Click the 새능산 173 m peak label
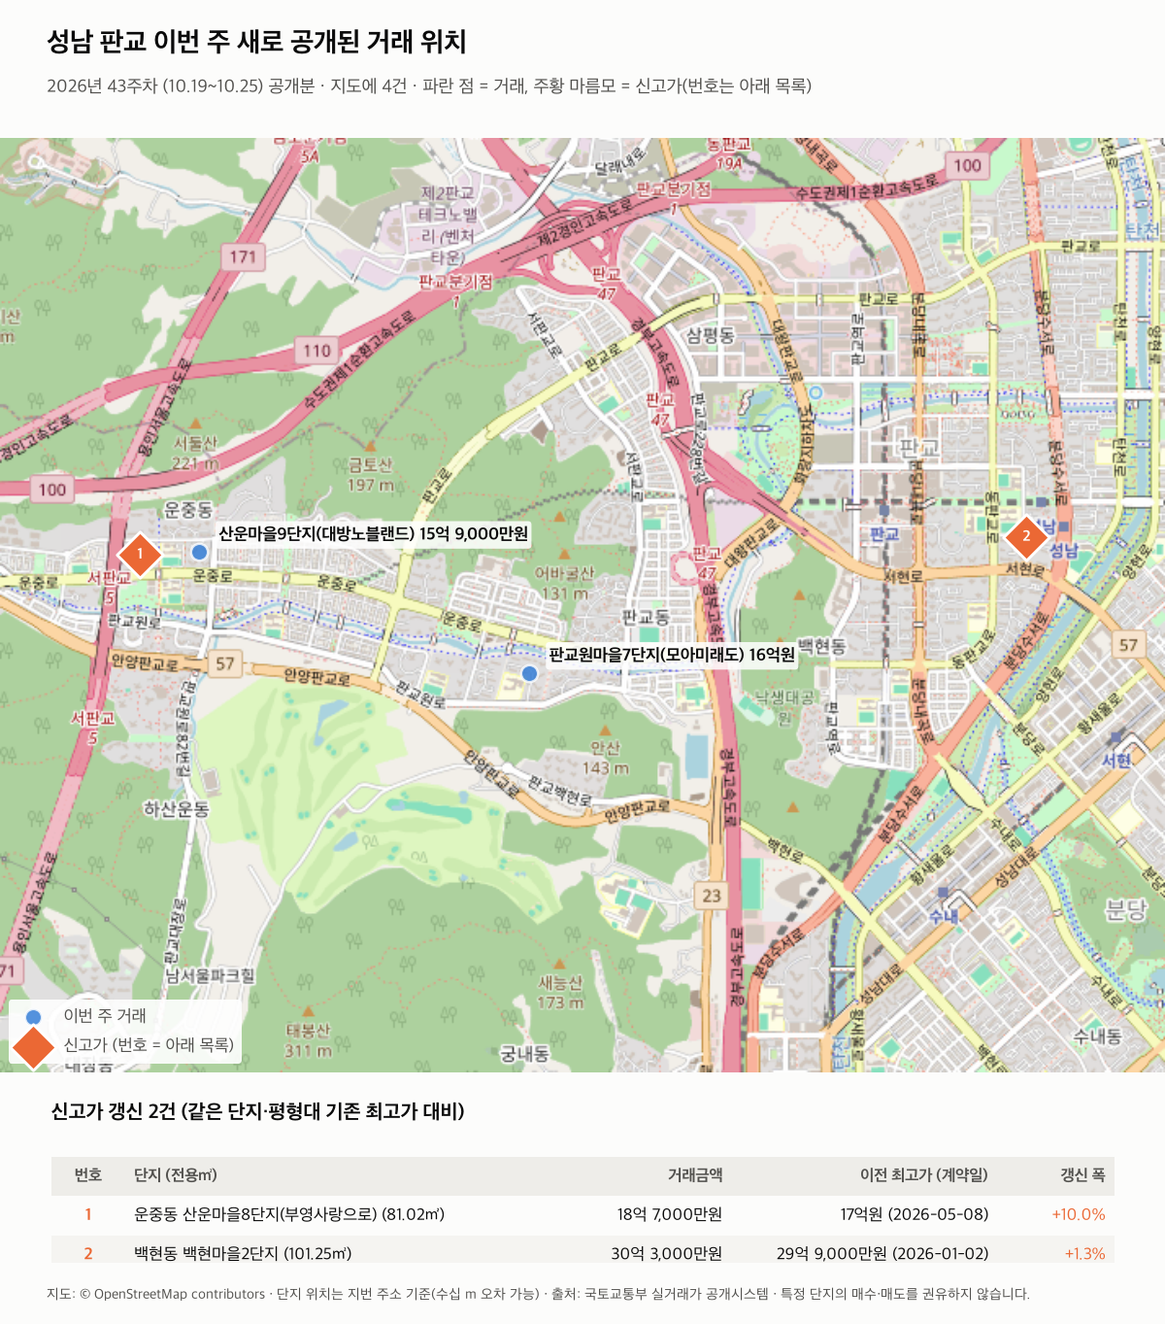The height and width of the screenshot is (1324, 1165). (x=560, y=992)
